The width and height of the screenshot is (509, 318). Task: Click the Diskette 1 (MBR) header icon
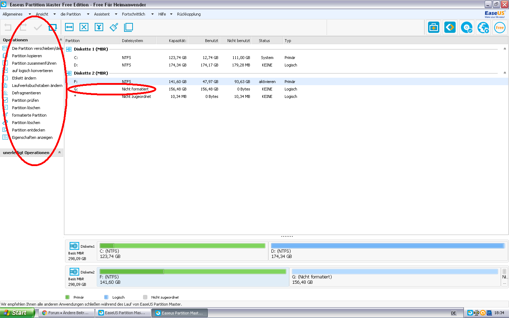pyautogui.click(x=69, y=49)
